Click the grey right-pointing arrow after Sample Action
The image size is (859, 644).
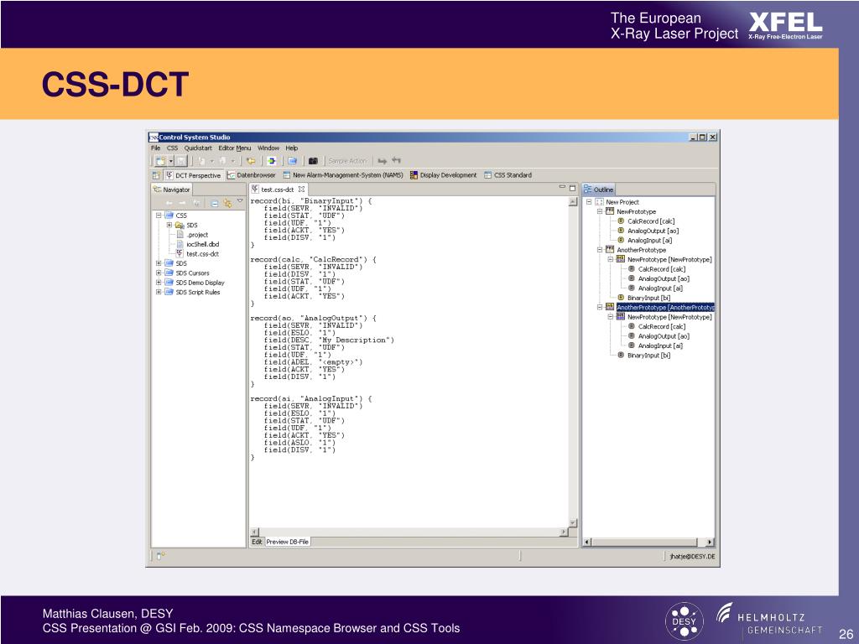382,161
